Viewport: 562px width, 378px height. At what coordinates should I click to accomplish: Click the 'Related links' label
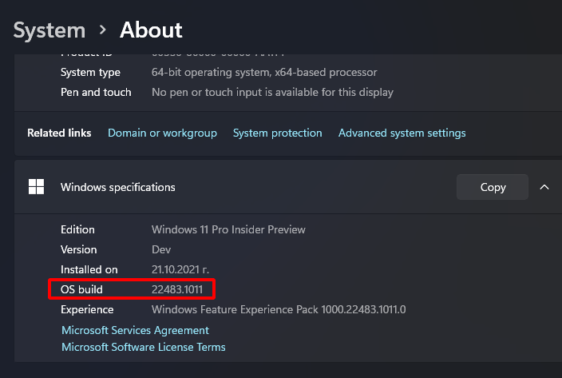coord(59,133)
